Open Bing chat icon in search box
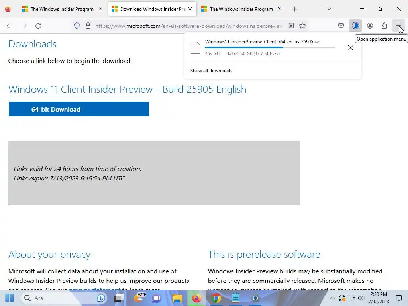This screenshot has height=306, width=408. tap(101, 298)
